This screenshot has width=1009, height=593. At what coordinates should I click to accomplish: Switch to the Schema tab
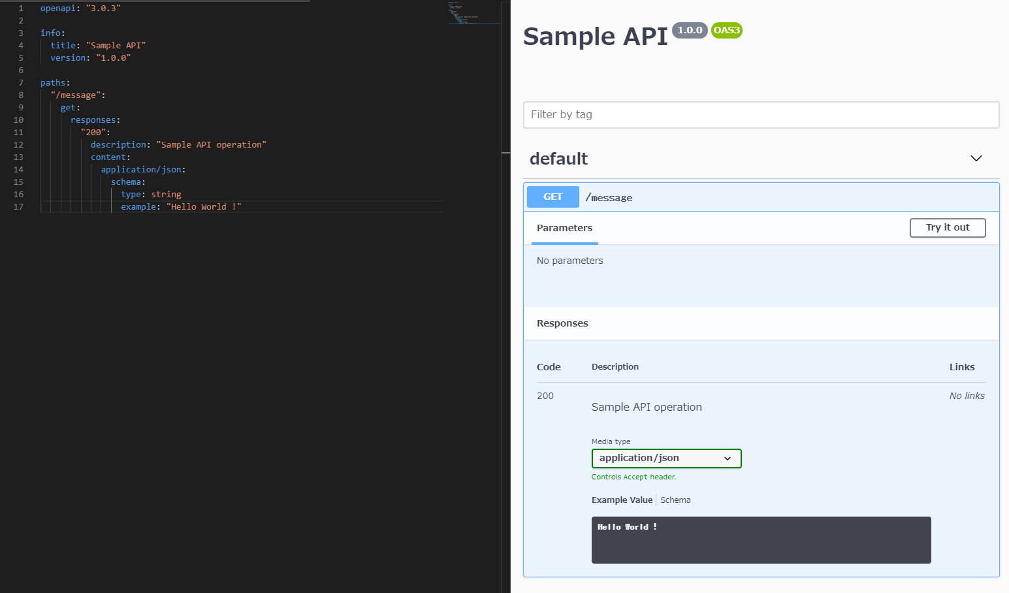pos(675,500)
